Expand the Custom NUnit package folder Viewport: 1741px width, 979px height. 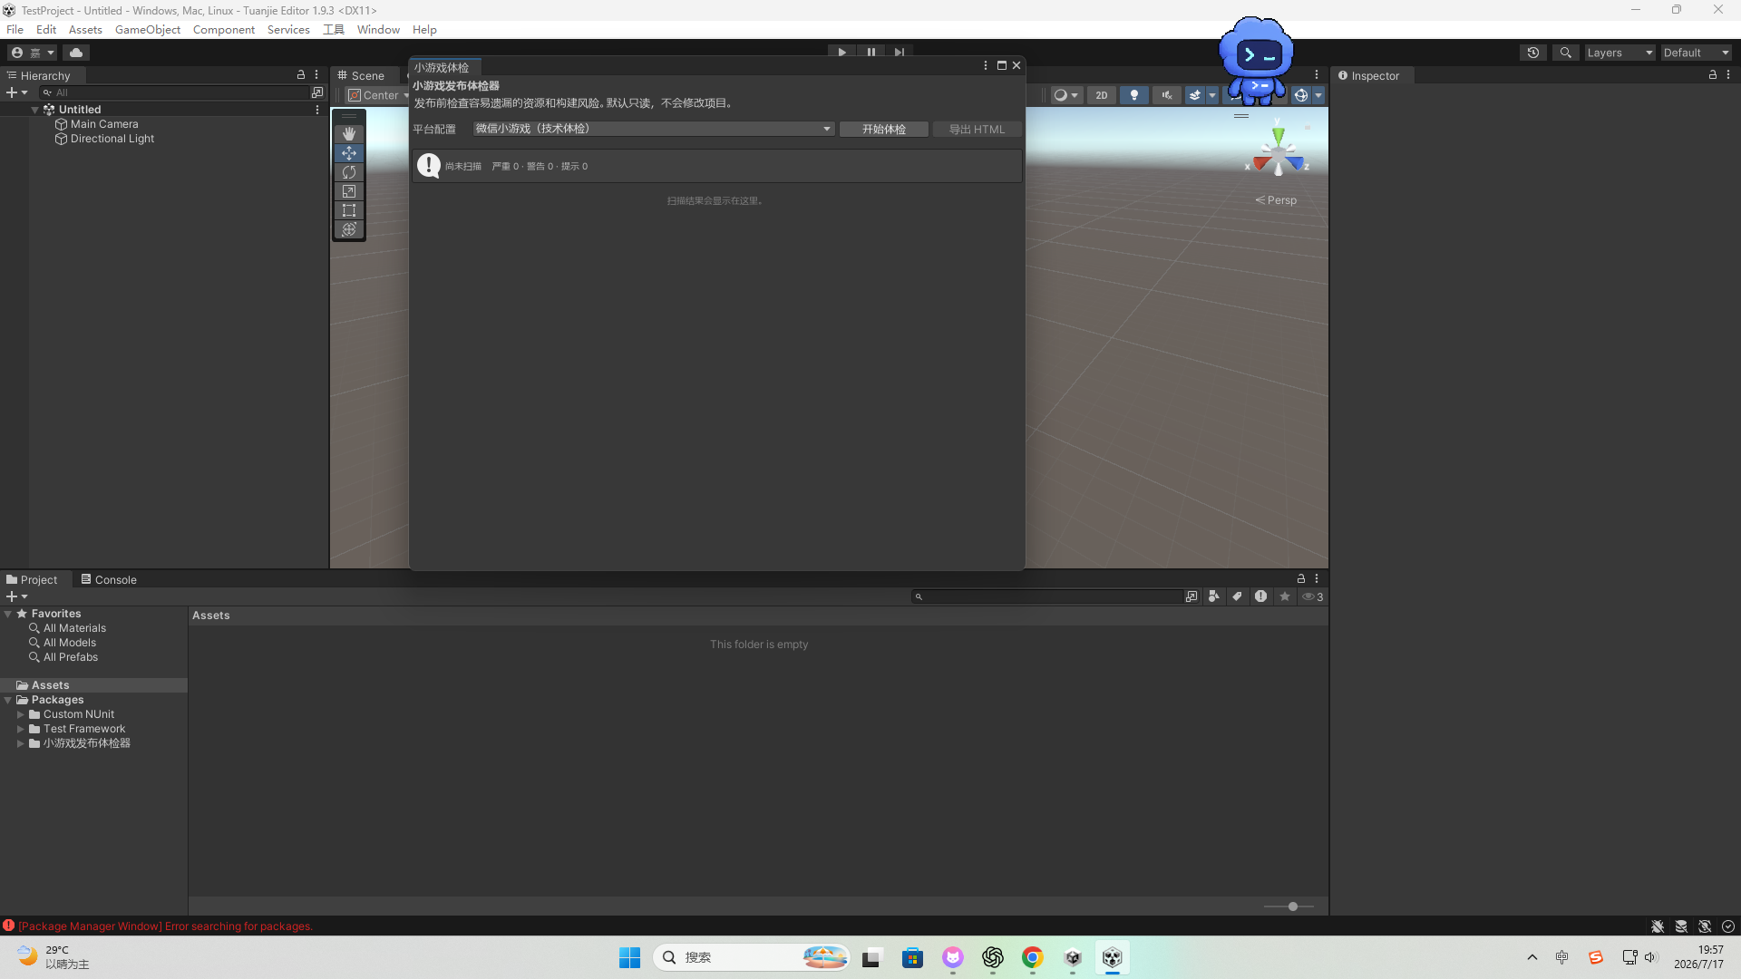click(x=21, y=714)
